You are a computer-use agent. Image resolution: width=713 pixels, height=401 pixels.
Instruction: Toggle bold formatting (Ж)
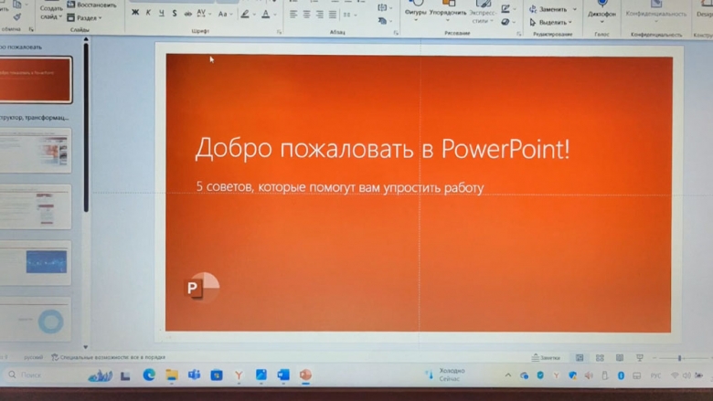(x=135, y=13)
